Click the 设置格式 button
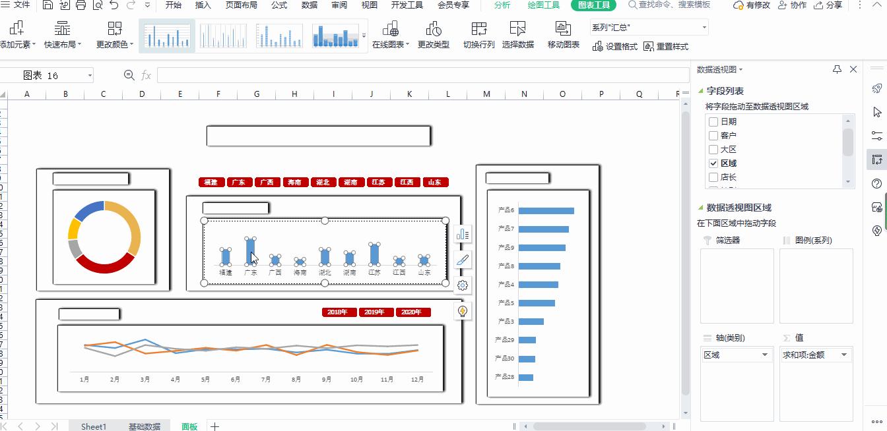Image resolution: width=887 pixels, height=431 pixels. click(615, 46)
